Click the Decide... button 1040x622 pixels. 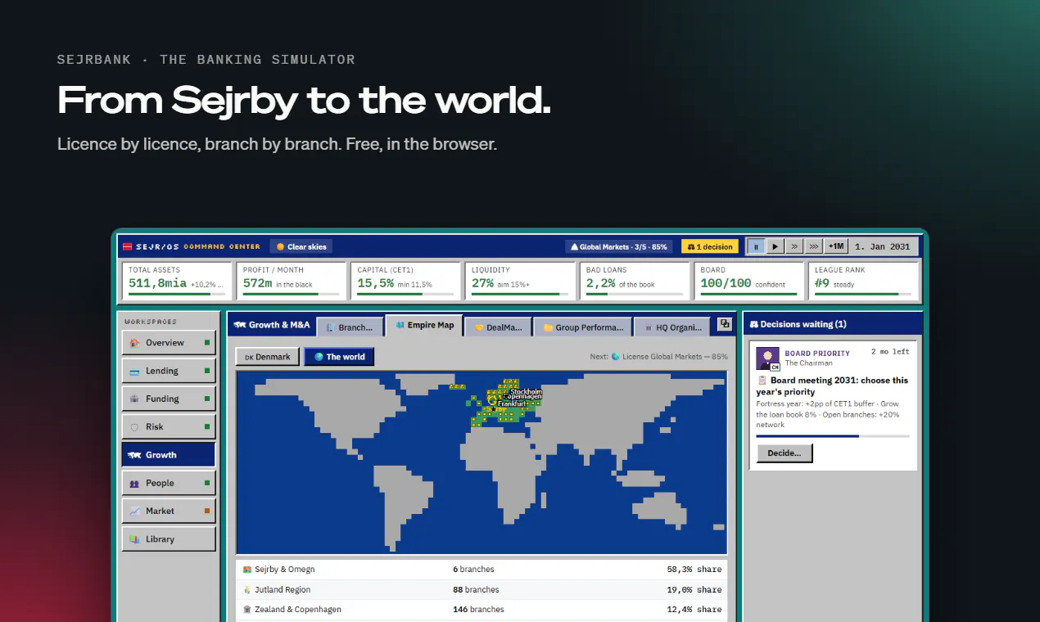coord(785,453)
